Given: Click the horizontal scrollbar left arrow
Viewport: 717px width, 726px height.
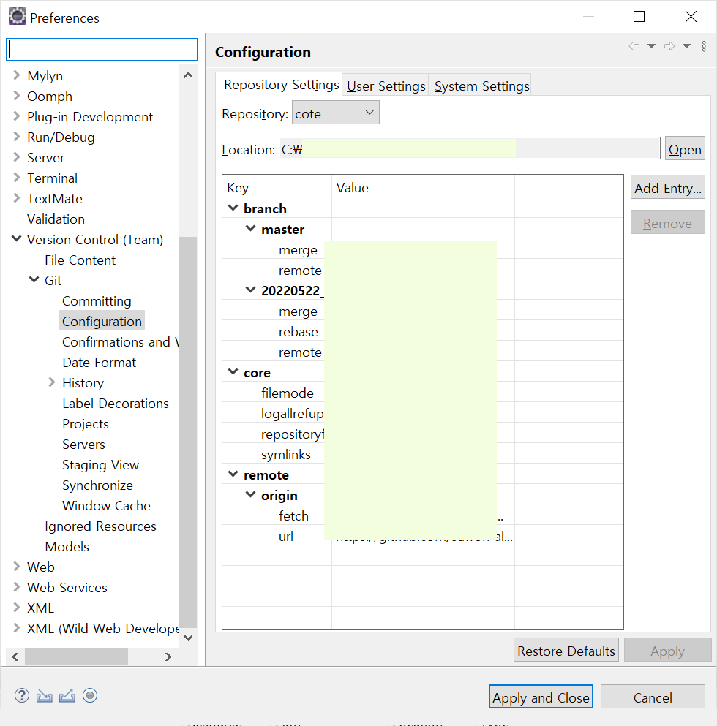Looking at the screenshot, I should coord(15,657).
